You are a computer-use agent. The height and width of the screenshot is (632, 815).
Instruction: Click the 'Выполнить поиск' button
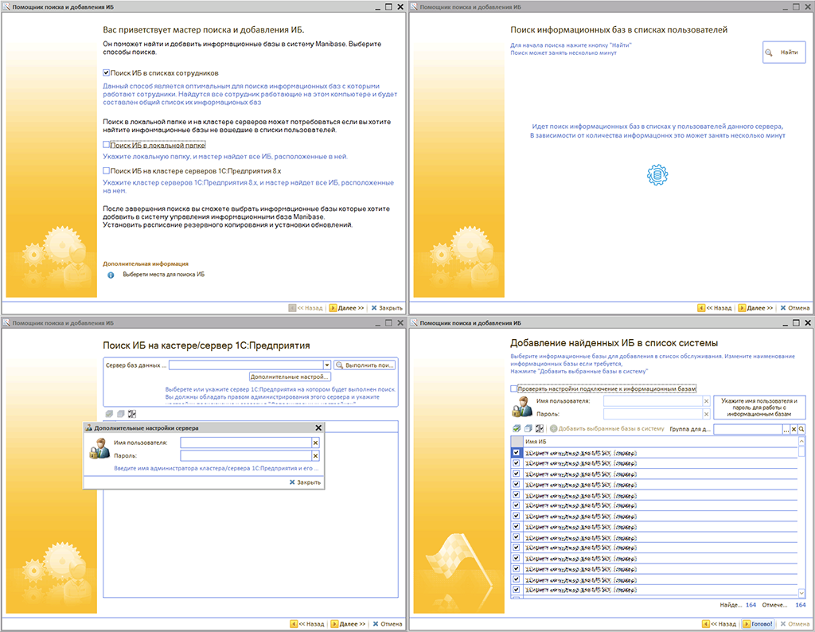tap(364, 365)
